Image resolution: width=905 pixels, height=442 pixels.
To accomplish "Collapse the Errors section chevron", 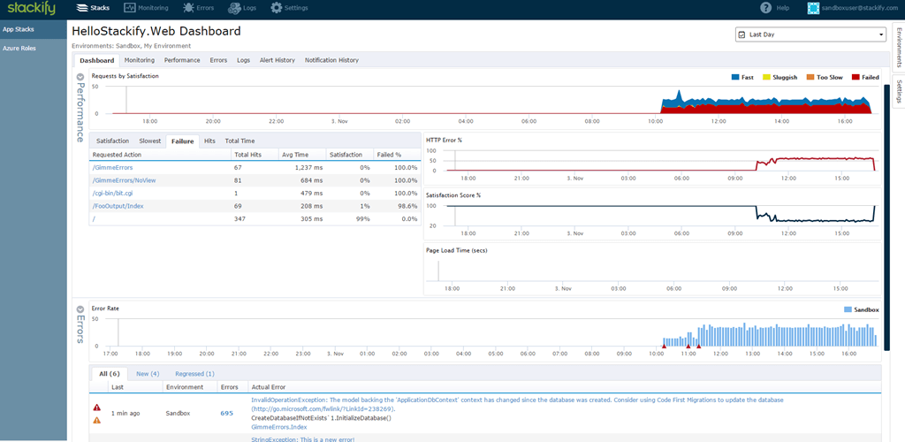I will pyautogui.click(x=80, y=308).
